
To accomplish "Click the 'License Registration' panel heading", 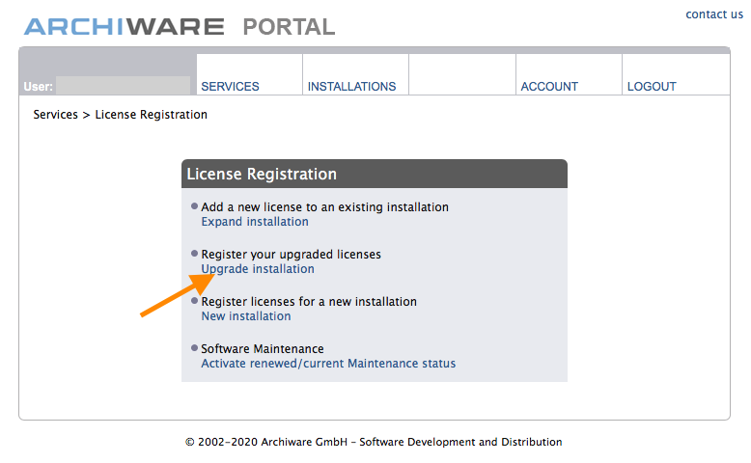I will coord(262,175).
